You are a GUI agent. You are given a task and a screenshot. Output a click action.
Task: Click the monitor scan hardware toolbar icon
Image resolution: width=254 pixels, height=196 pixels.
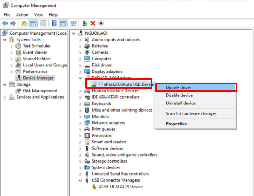[73, 23]
